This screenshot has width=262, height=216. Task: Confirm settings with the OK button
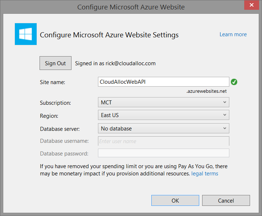pyautogui.click(x=175, y=200)
